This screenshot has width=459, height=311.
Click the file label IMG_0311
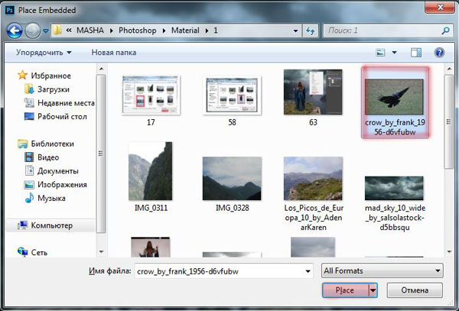(151, 208)
